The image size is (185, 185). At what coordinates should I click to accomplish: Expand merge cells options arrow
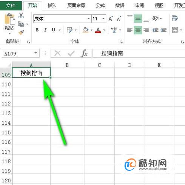coord(181,30)
